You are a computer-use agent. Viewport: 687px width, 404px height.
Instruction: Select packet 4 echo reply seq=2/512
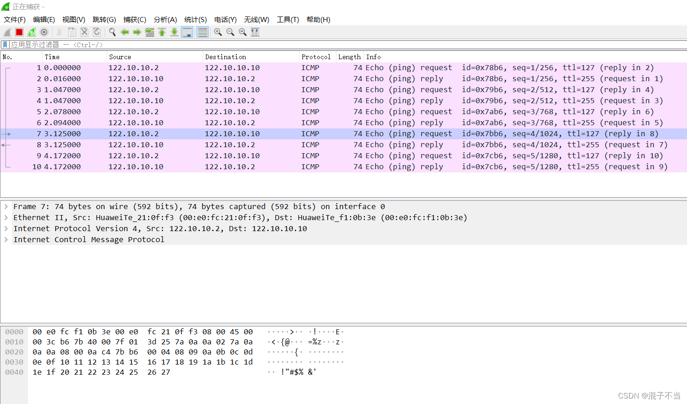click(344, 101)
